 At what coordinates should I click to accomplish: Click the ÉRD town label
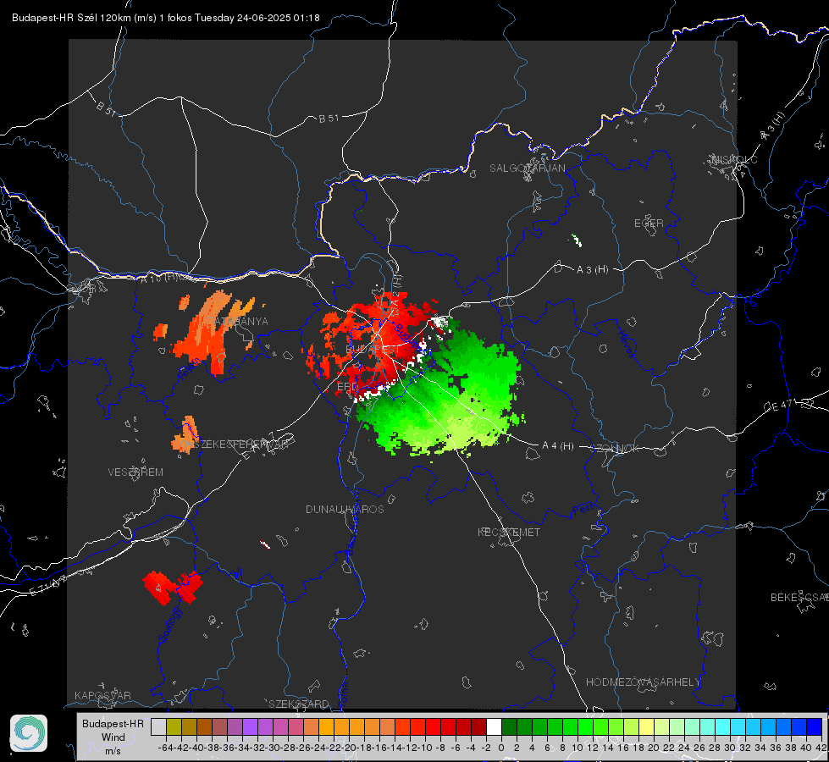click(347, 387)
